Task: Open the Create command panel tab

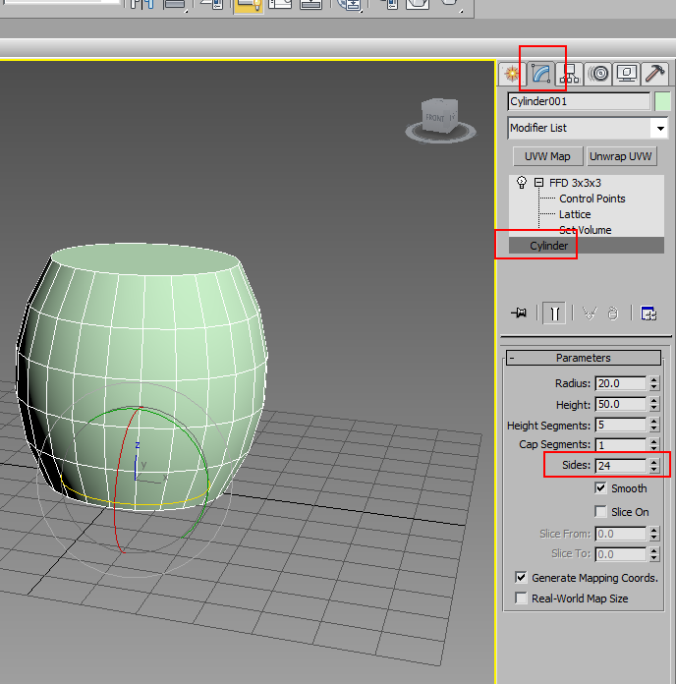Action: coord(511,74)
